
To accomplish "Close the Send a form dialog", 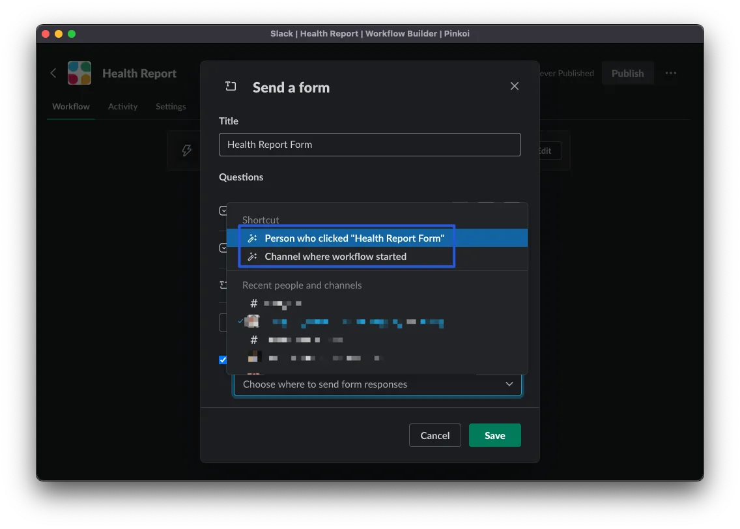I will 515,87.
